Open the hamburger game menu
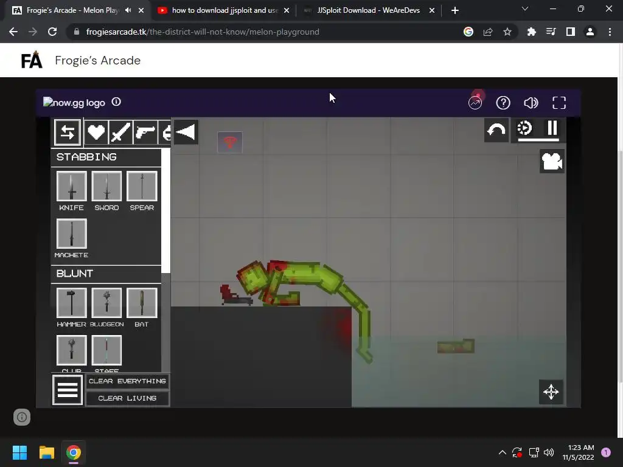The width and height of the screenshot is (623, 467). coord(68,390)
